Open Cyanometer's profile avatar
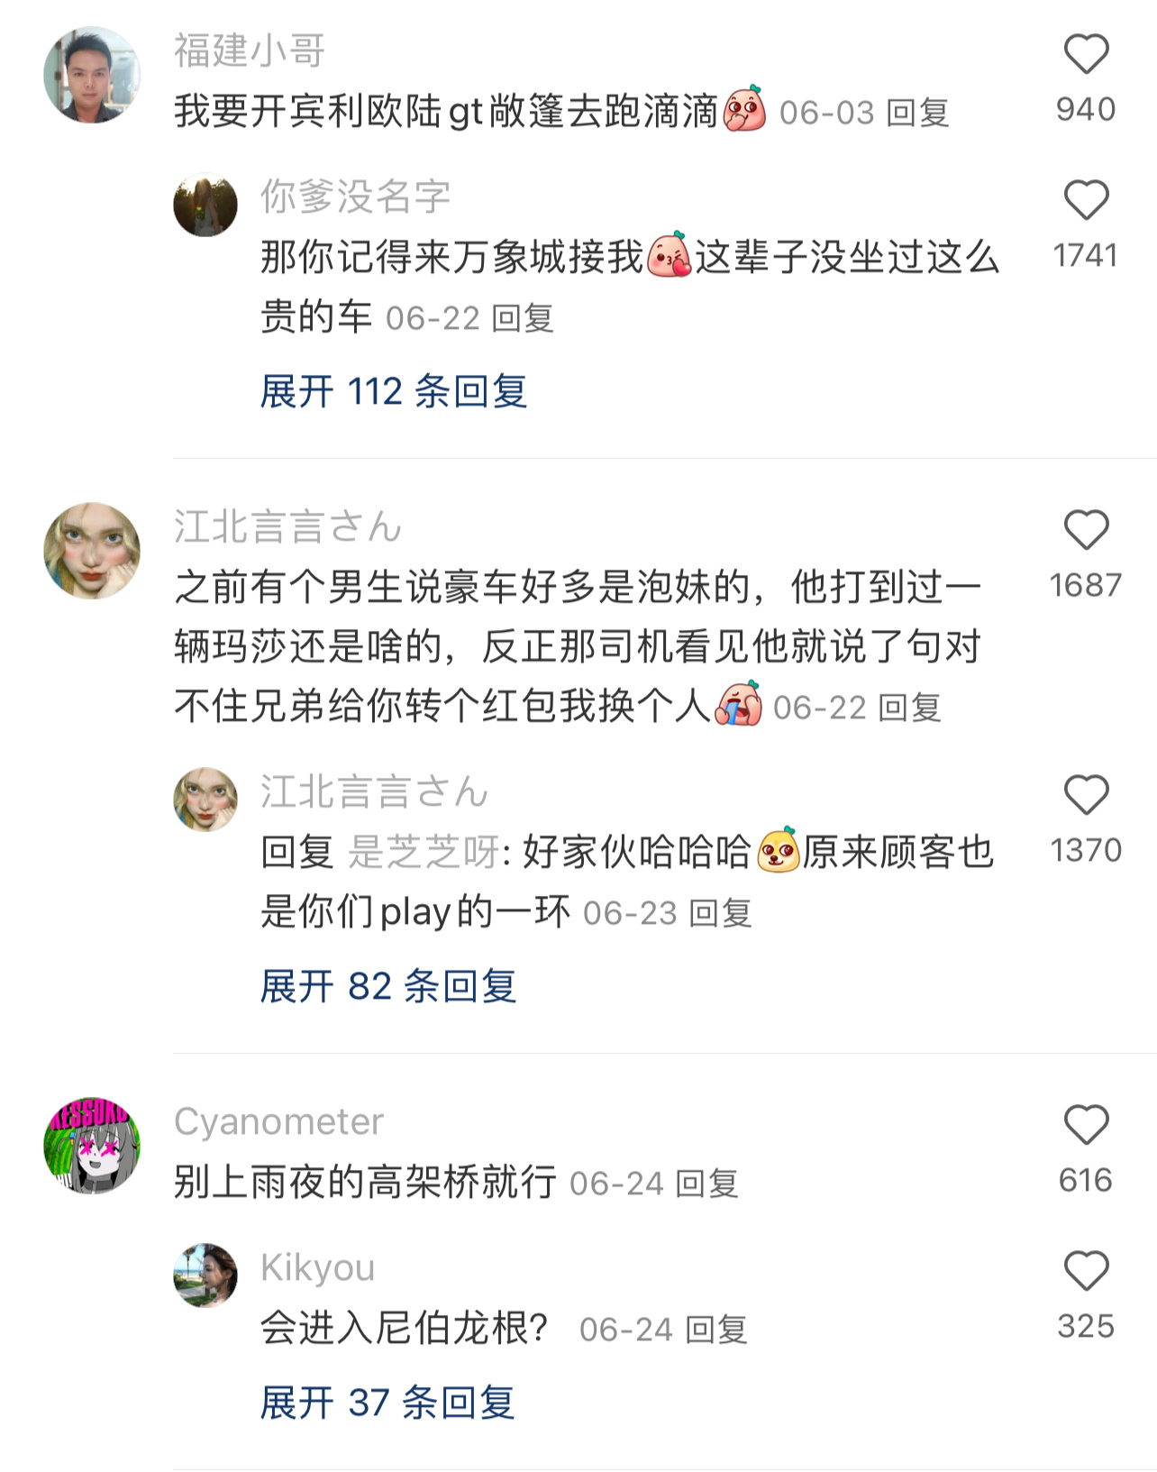Screen dimensions: 1157x1472 click(92, 1146)
